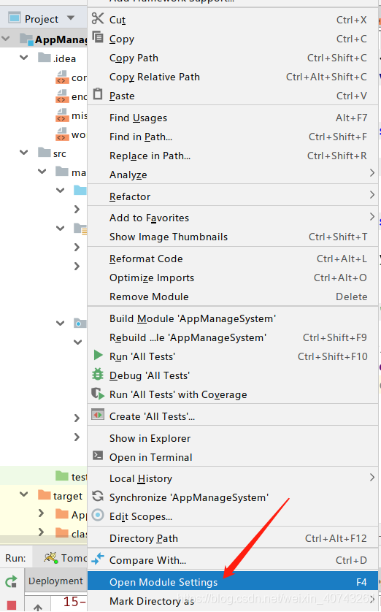This screenshot has width=381, height=612.
Task: Click the Copy pages icon
Action: (98, 37)
